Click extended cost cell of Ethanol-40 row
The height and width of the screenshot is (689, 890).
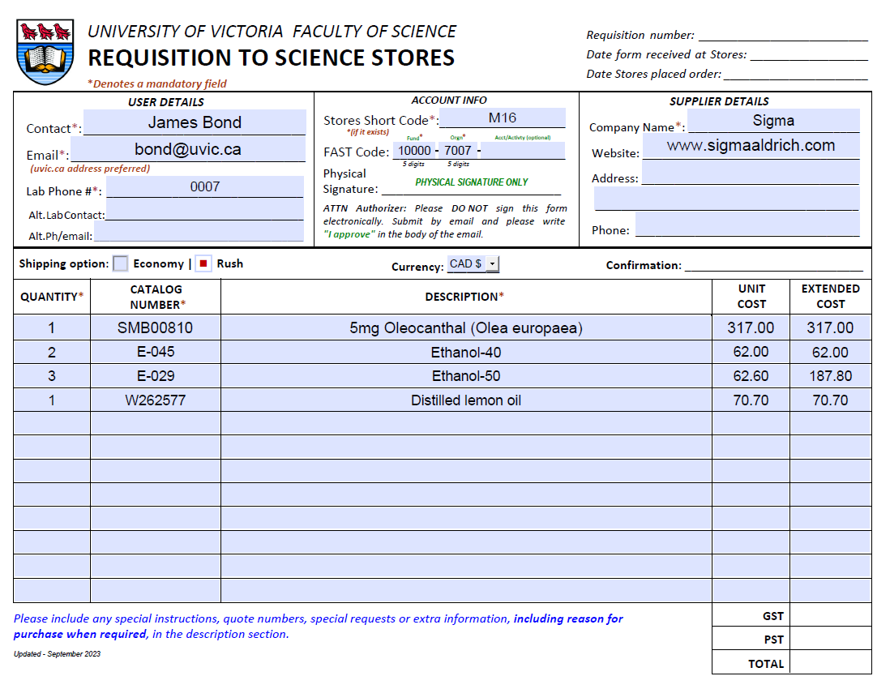(x=830, y=352)
